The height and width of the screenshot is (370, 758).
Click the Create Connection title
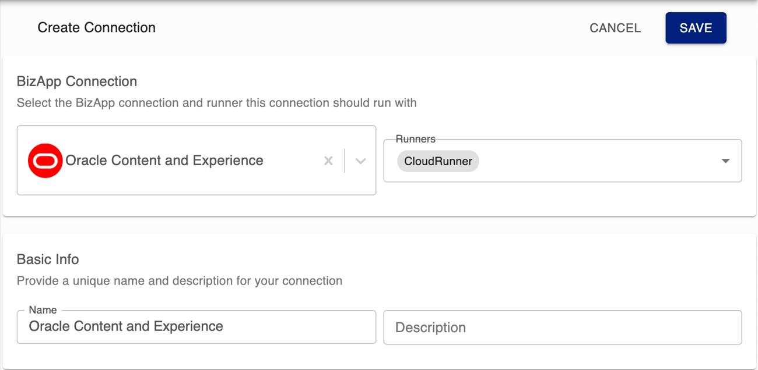(97, 27)
